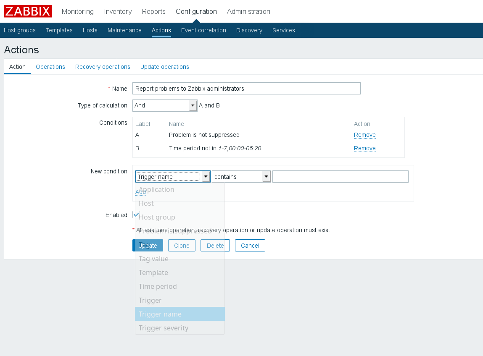
Task: Open the Maintenance section
Action: coord(124,30)
